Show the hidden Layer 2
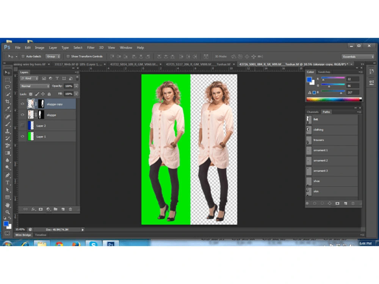Image resolution: width=379 pixels, height=284 pixels. (x=22, y=125)
